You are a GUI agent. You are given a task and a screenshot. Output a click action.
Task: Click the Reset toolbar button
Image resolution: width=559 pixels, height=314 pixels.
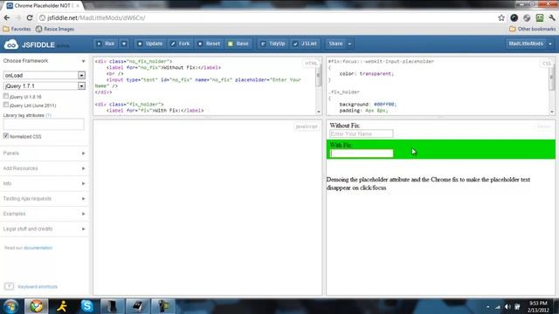click(210, 44)
